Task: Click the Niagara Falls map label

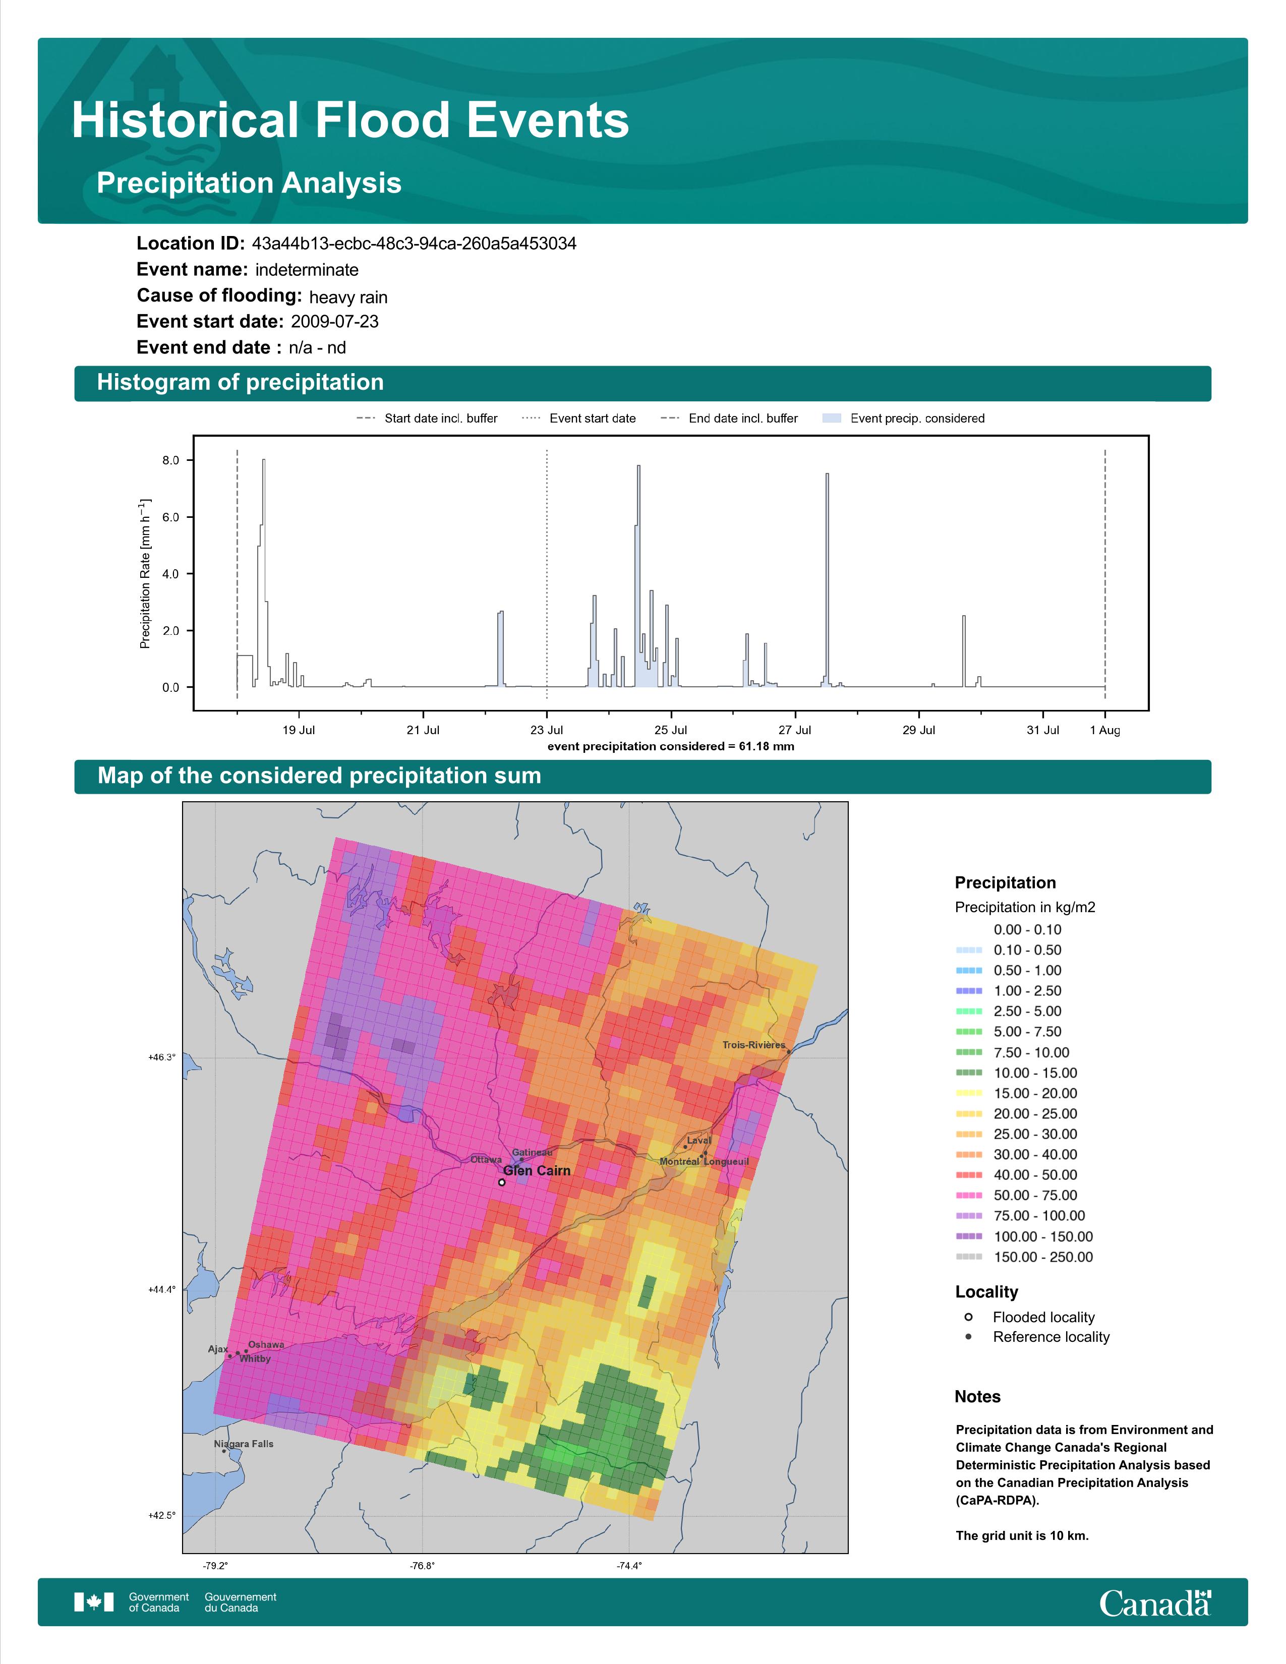Action: 243,1444
